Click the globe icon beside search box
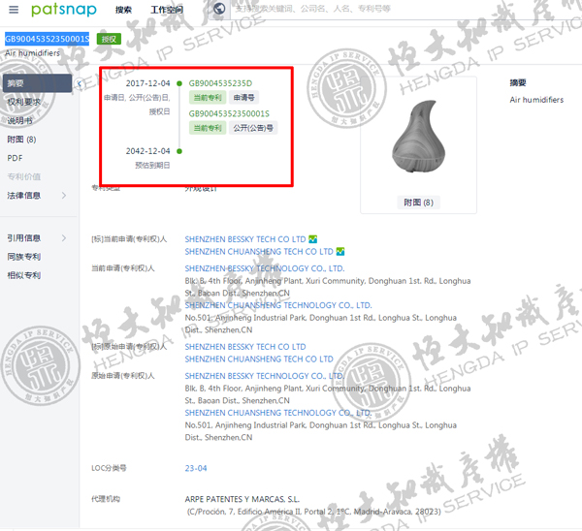This screenshot has height=531, width=582. click(x=219, y=8)
